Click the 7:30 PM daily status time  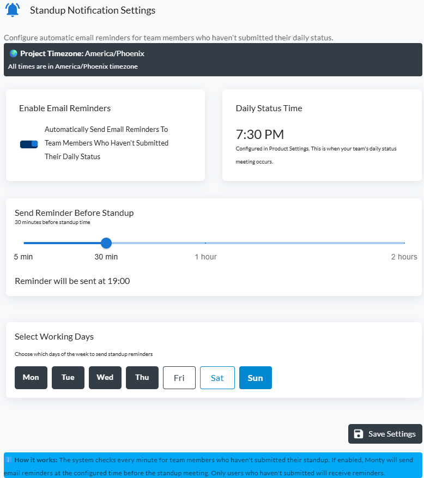tap(260, 135)
